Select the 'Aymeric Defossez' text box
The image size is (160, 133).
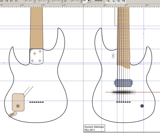pyautogui.click(x=94, y=128)
